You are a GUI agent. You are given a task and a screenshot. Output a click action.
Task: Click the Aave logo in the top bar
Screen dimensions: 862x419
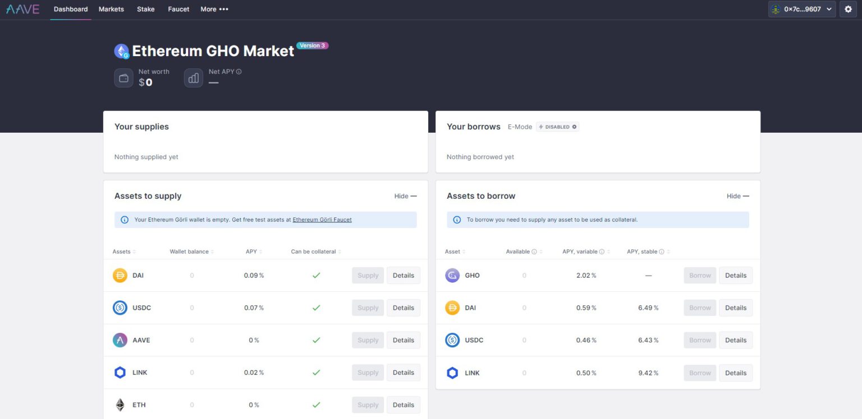[22, 9]
